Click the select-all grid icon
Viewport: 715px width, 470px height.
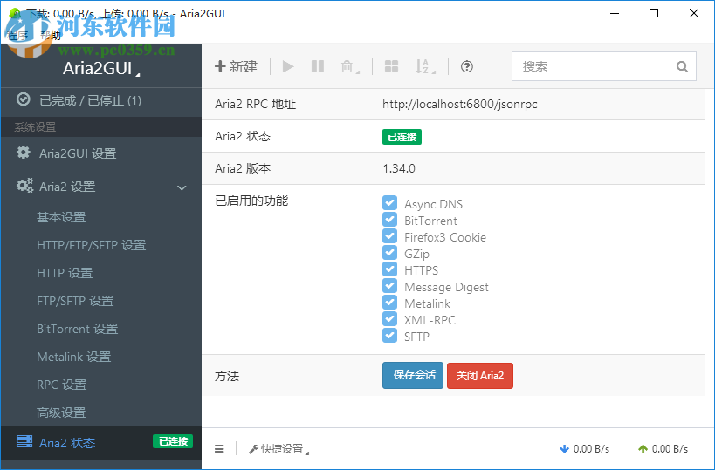click(x=391, y=66)
